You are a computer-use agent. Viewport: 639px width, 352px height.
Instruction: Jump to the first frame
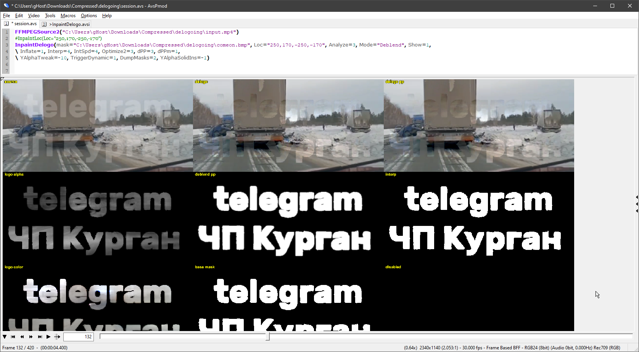[13, 337]
